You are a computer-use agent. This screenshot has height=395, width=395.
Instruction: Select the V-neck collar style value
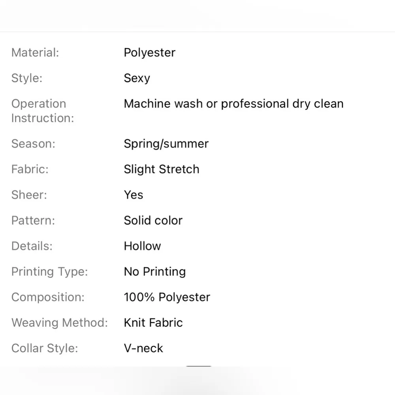pyautogui.click(x=143, y=348)
